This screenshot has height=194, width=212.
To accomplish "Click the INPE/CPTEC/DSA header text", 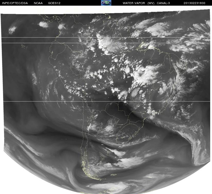I will (15, 3).
